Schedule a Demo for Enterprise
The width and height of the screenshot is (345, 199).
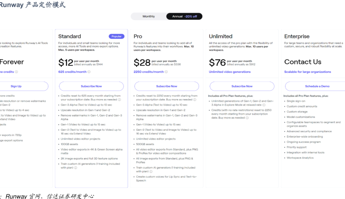317,86
